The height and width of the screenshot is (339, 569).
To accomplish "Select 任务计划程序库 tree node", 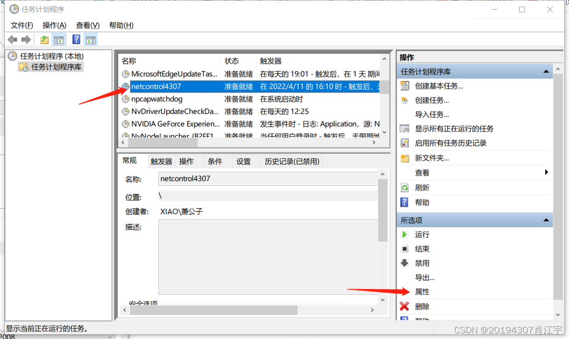I will 56,67.
